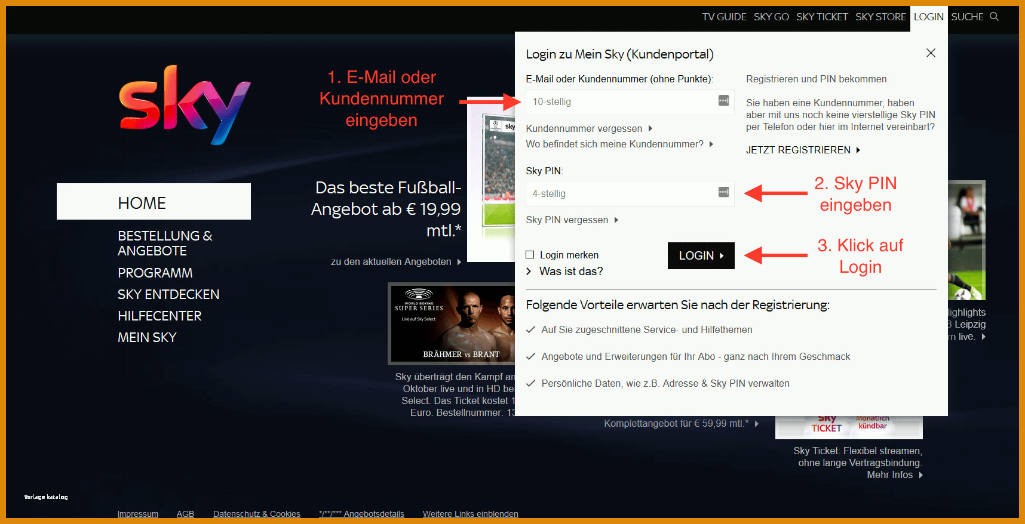Click the black LOGIN button
1025x524 pixels.
(x=701, y=255)
